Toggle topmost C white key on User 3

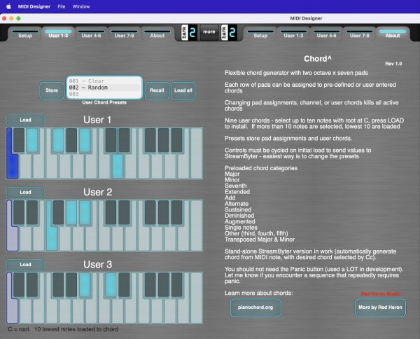196,298
